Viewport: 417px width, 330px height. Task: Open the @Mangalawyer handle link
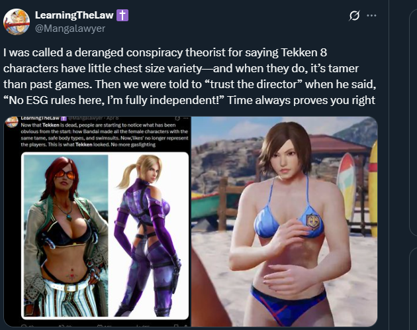click(x=70, y=28)
